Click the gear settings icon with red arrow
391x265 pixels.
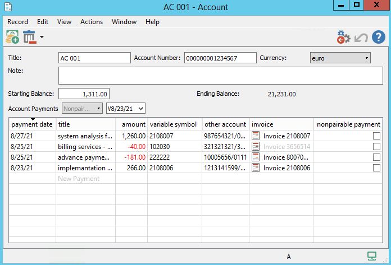pyautogui.click(x=343, y=38)
